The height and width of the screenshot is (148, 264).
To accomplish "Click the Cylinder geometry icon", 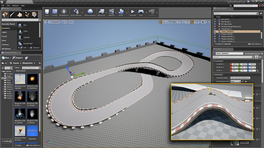I will 20,38.
